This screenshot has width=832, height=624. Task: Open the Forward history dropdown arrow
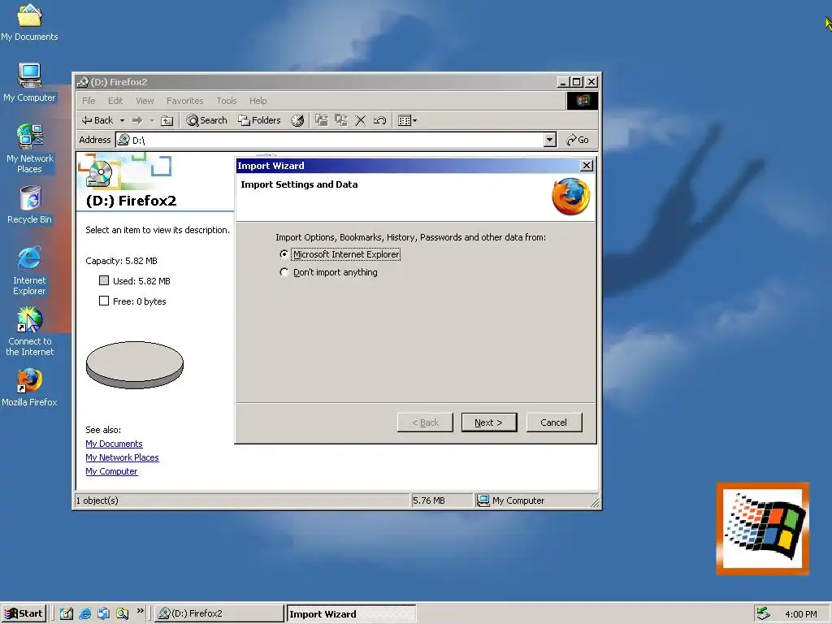coord(152,120)
